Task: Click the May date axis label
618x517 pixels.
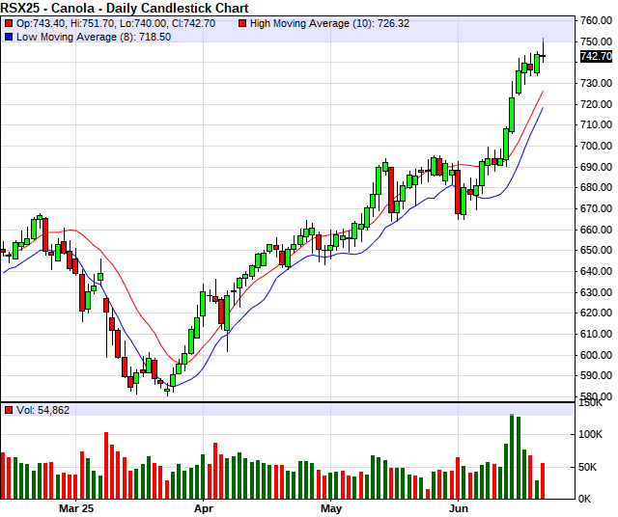Action: 331,506
